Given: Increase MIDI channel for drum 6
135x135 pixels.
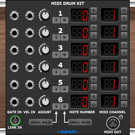Looking at the screenshot, I should [124, 97].
